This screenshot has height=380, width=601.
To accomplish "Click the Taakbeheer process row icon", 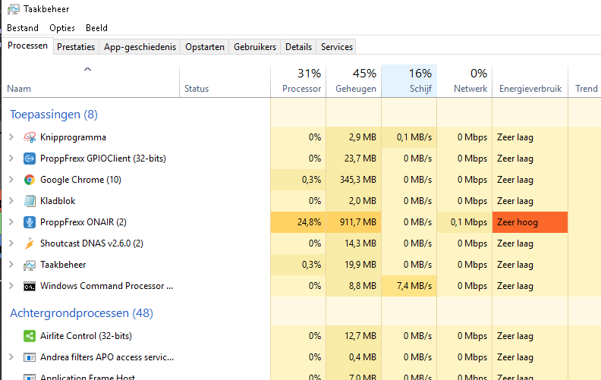I will tap(30, 265).
